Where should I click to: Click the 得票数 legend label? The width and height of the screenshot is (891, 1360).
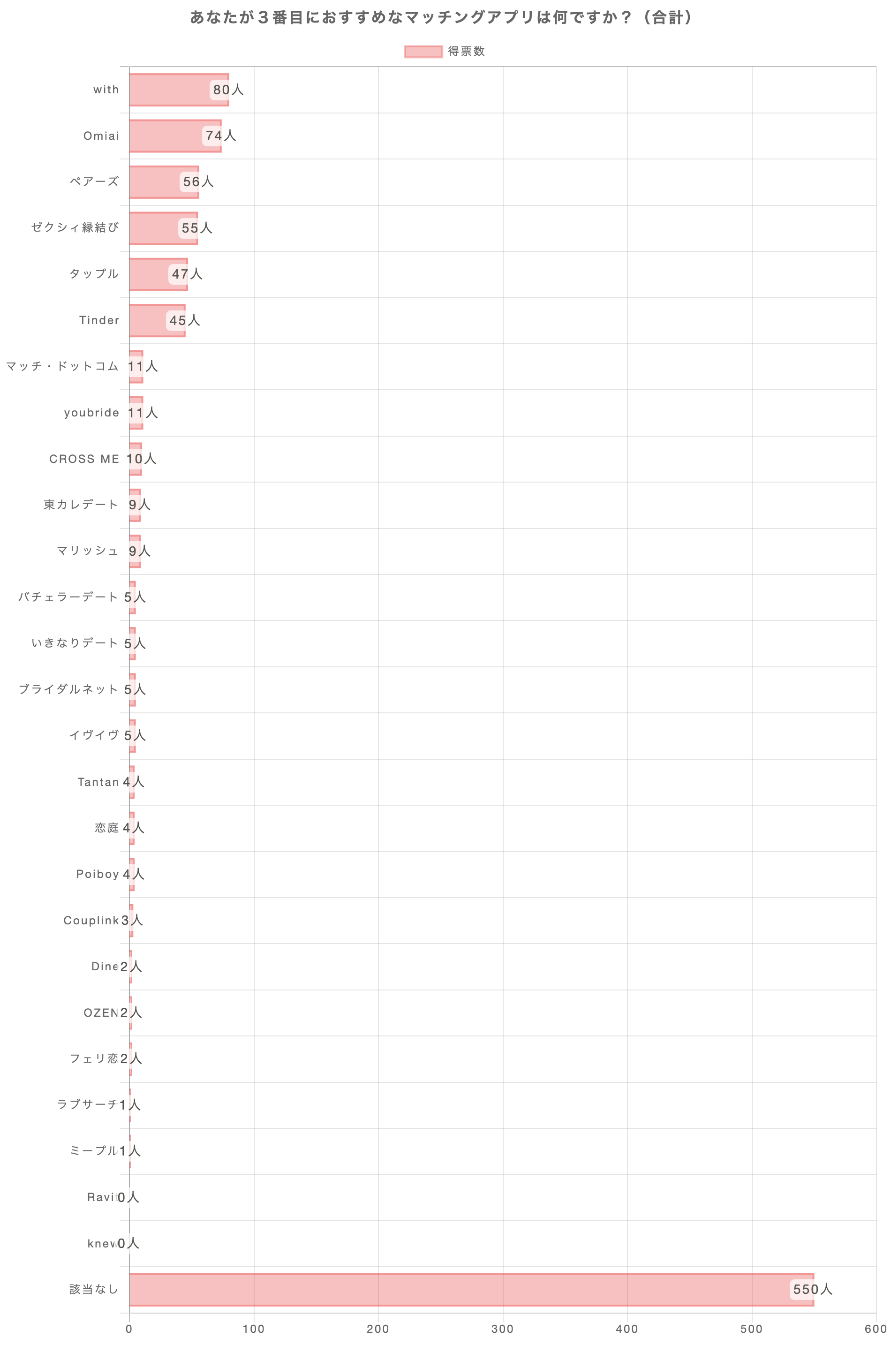pyautogui.click(x=466, y=52)
